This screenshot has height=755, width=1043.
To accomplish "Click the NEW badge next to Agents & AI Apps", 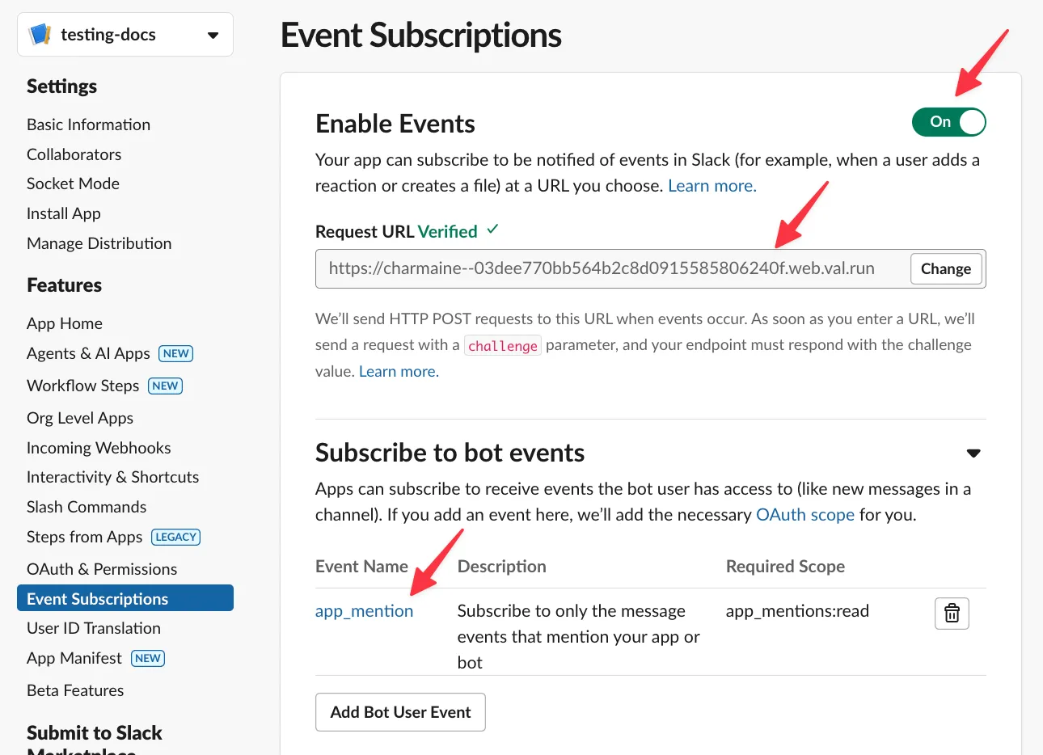I will coord(176,353).
